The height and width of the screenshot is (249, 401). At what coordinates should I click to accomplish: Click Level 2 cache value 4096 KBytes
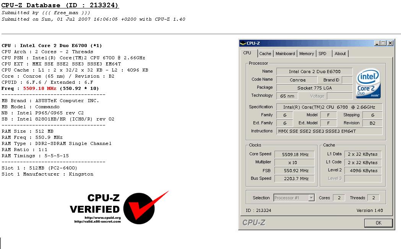(363, 171)
